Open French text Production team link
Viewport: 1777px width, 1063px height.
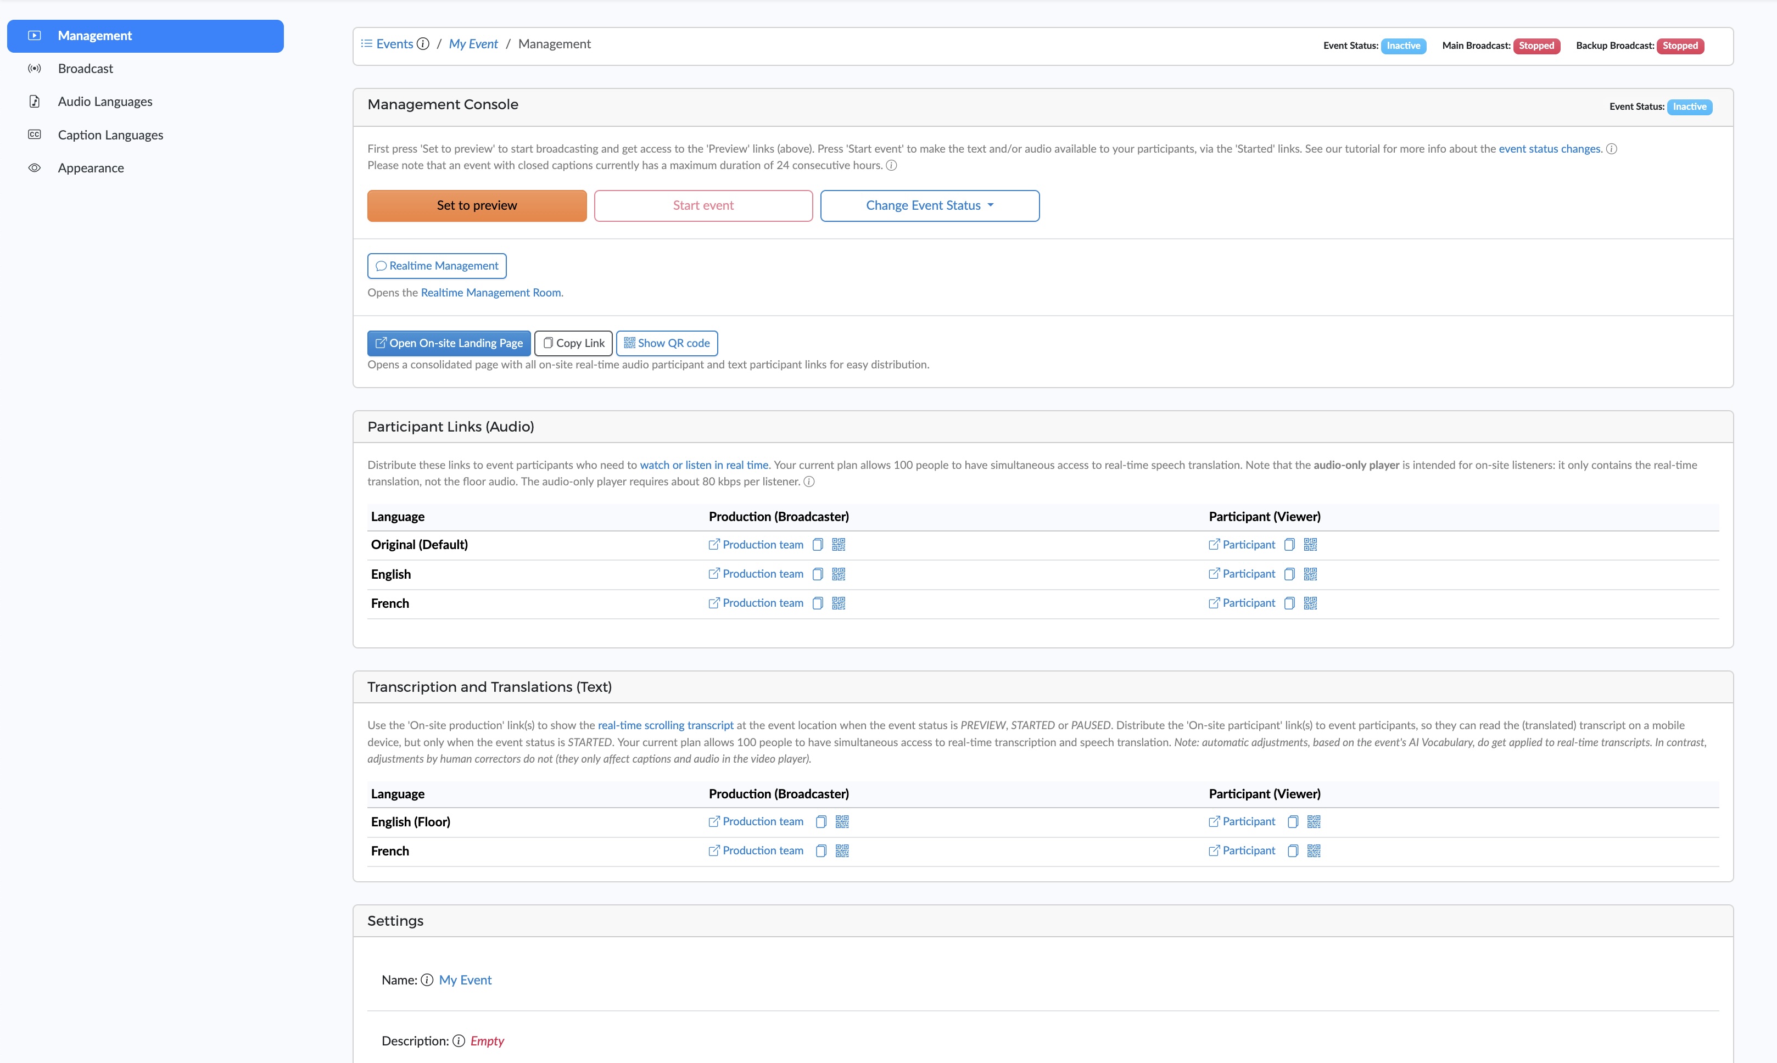click(756, 851)
